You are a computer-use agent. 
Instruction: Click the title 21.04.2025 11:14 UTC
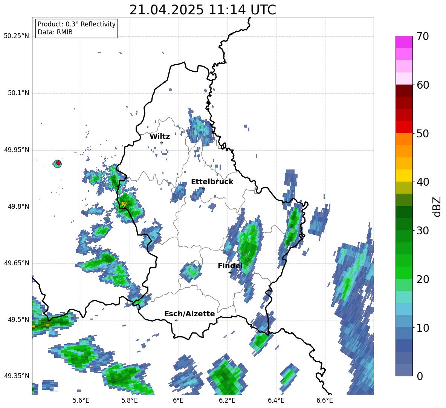click(x=203, y=10)
